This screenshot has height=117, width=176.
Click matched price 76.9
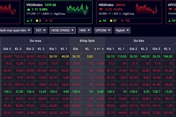tap(77, 63)
